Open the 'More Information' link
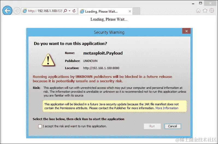218x144 pixels. coord(167,108)
